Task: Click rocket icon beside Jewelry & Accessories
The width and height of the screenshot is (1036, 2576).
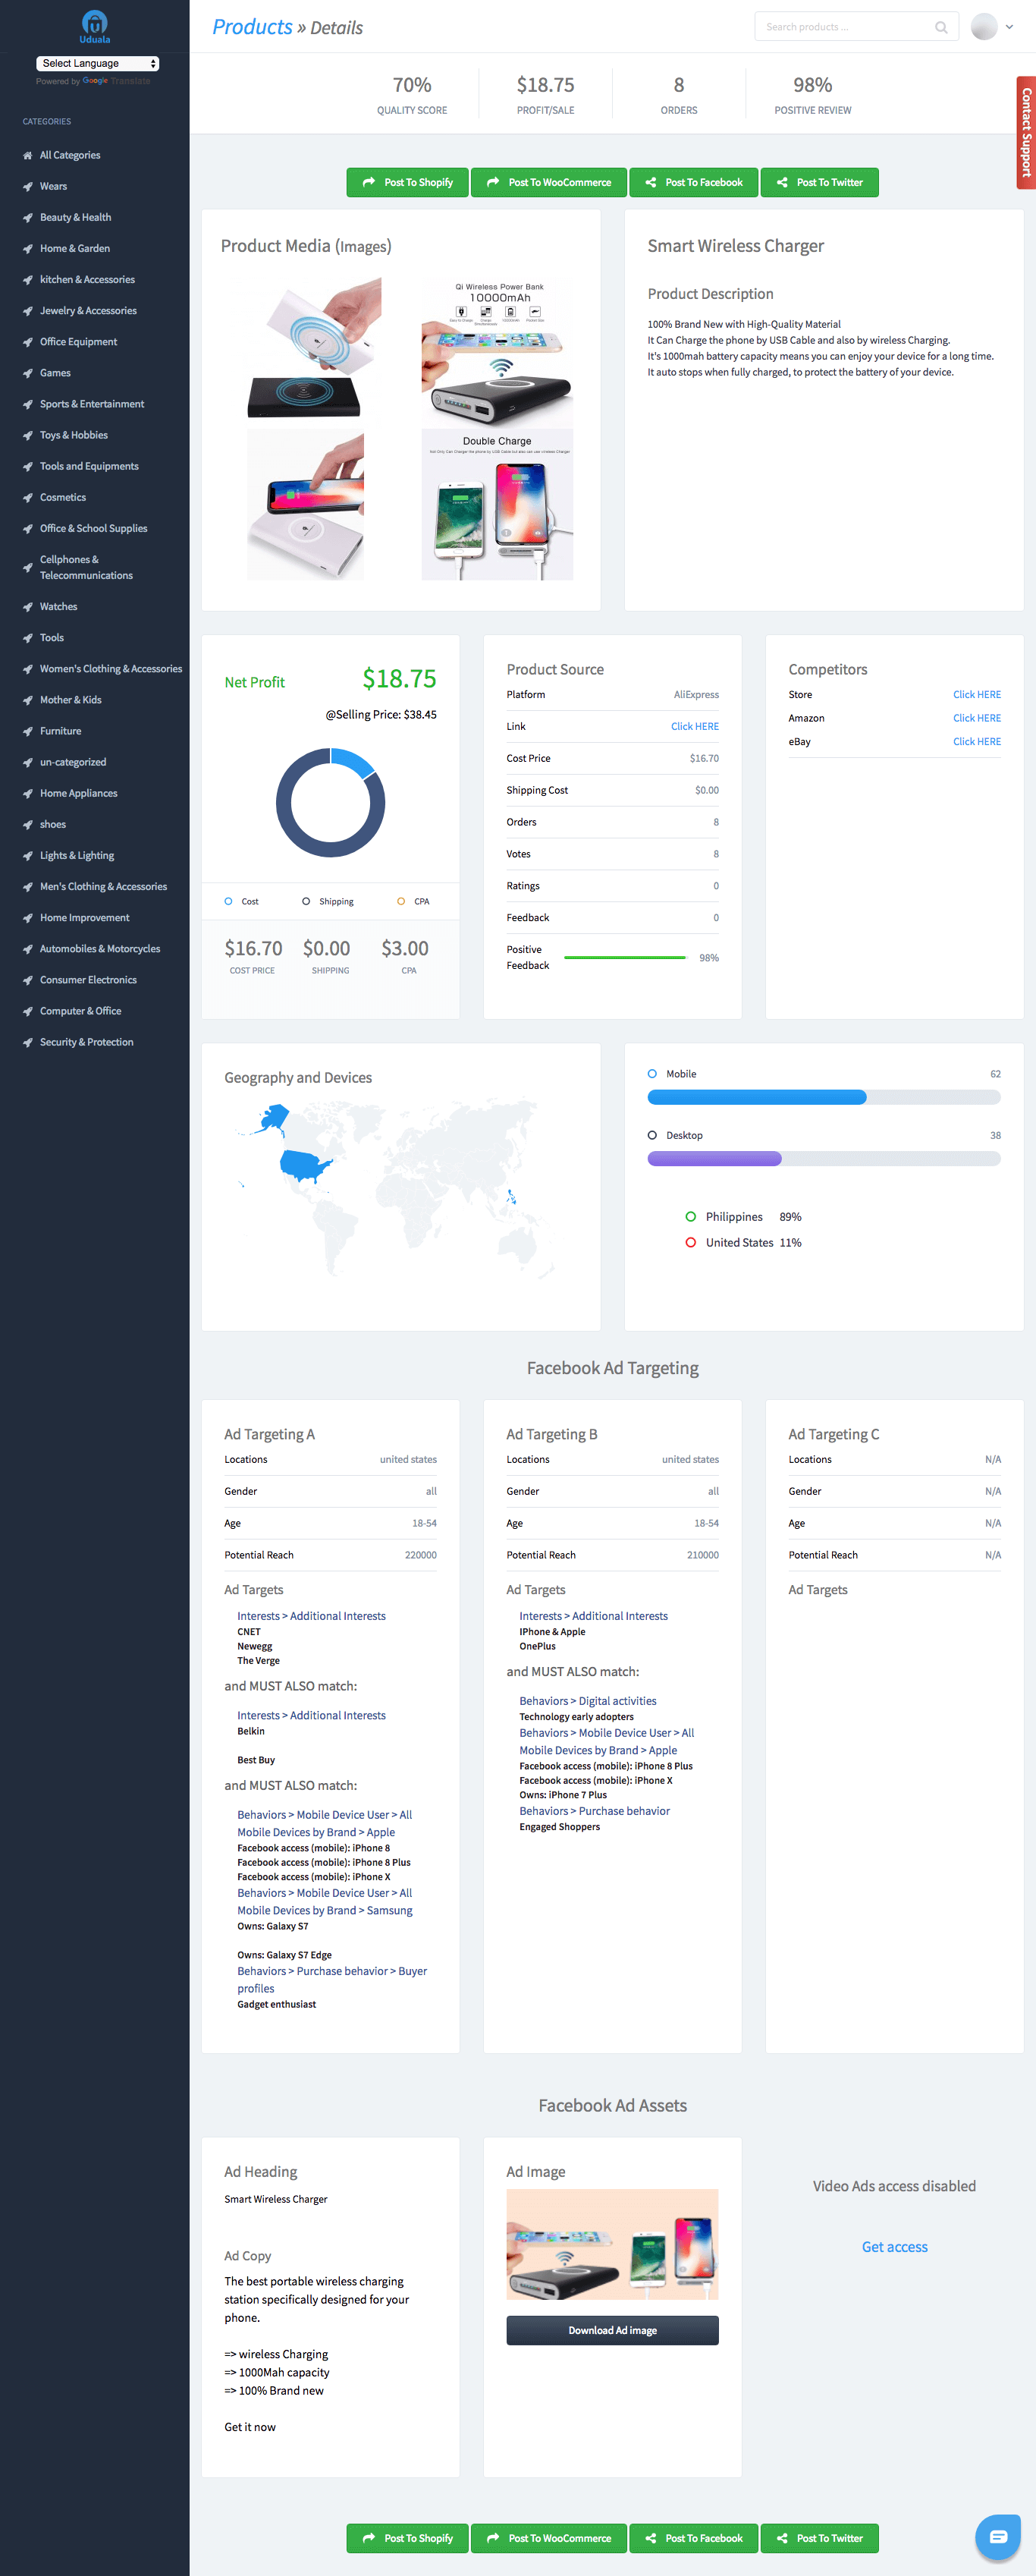Action: tap(28, 311)
